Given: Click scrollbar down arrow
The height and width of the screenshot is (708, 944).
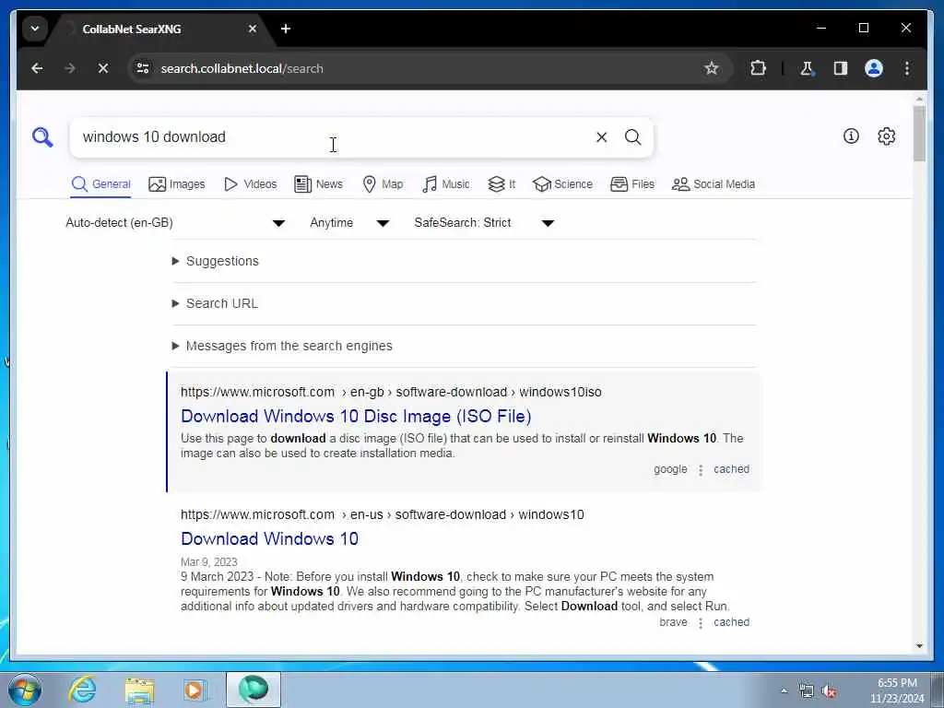Looking at the screenshot, I should [x=919, y=646].
